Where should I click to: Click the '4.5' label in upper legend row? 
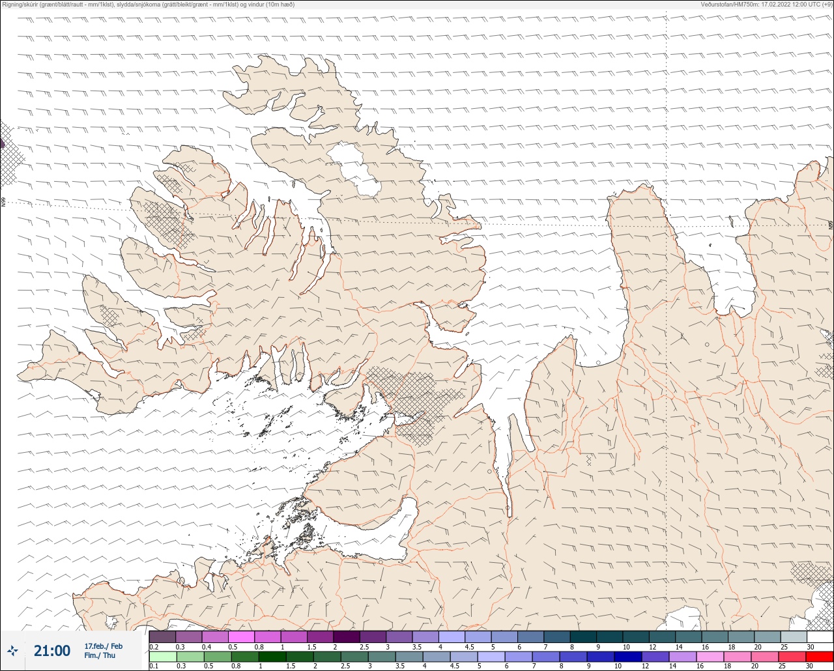coord(469,647)
